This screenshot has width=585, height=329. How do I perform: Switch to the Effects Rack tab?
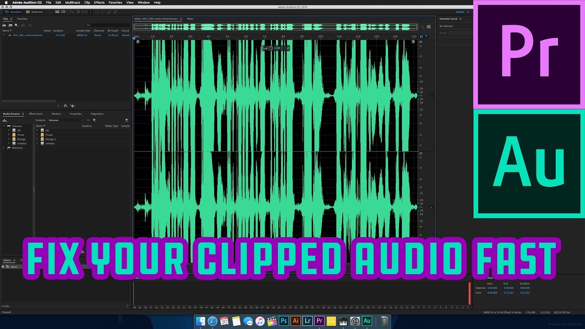coord(36,114)
